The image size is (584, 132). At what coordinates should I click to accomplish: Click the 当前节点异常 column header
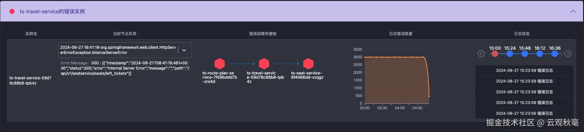click(x=125, y=34)
